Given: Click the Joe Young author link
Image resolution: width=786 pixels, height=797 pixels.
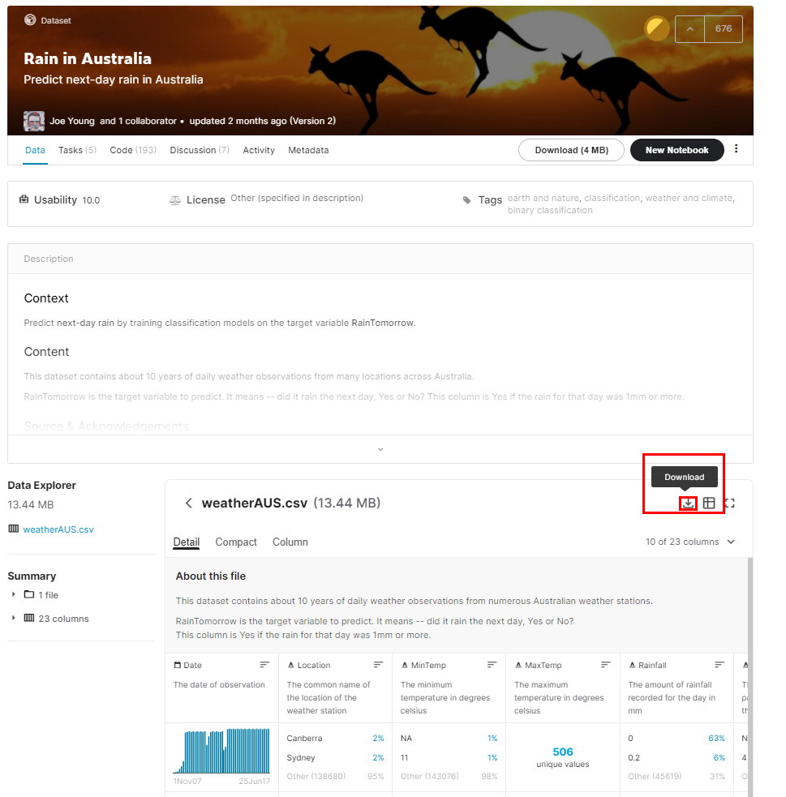Looking at the screenshot, I should tap(72, 121).
